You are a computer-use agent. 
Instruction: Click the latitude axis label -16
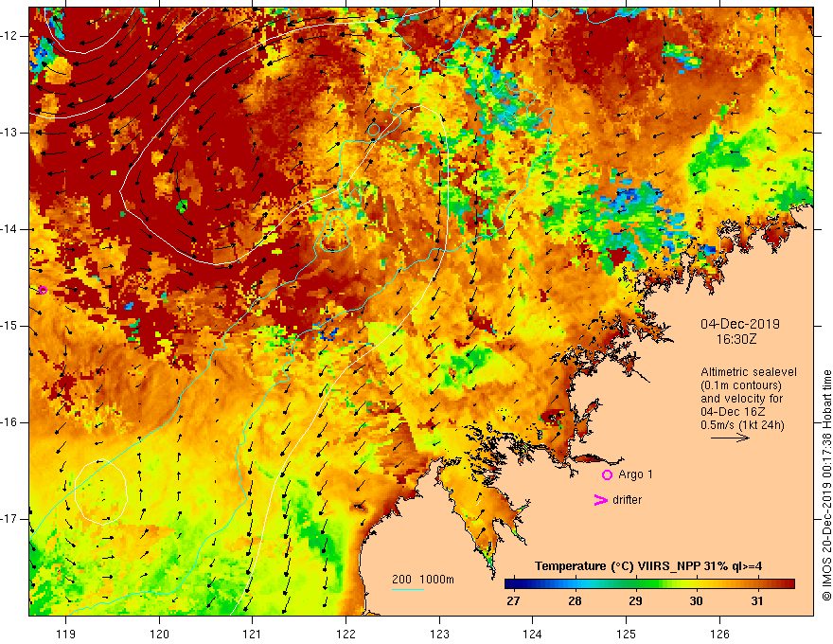pos(10,422)
